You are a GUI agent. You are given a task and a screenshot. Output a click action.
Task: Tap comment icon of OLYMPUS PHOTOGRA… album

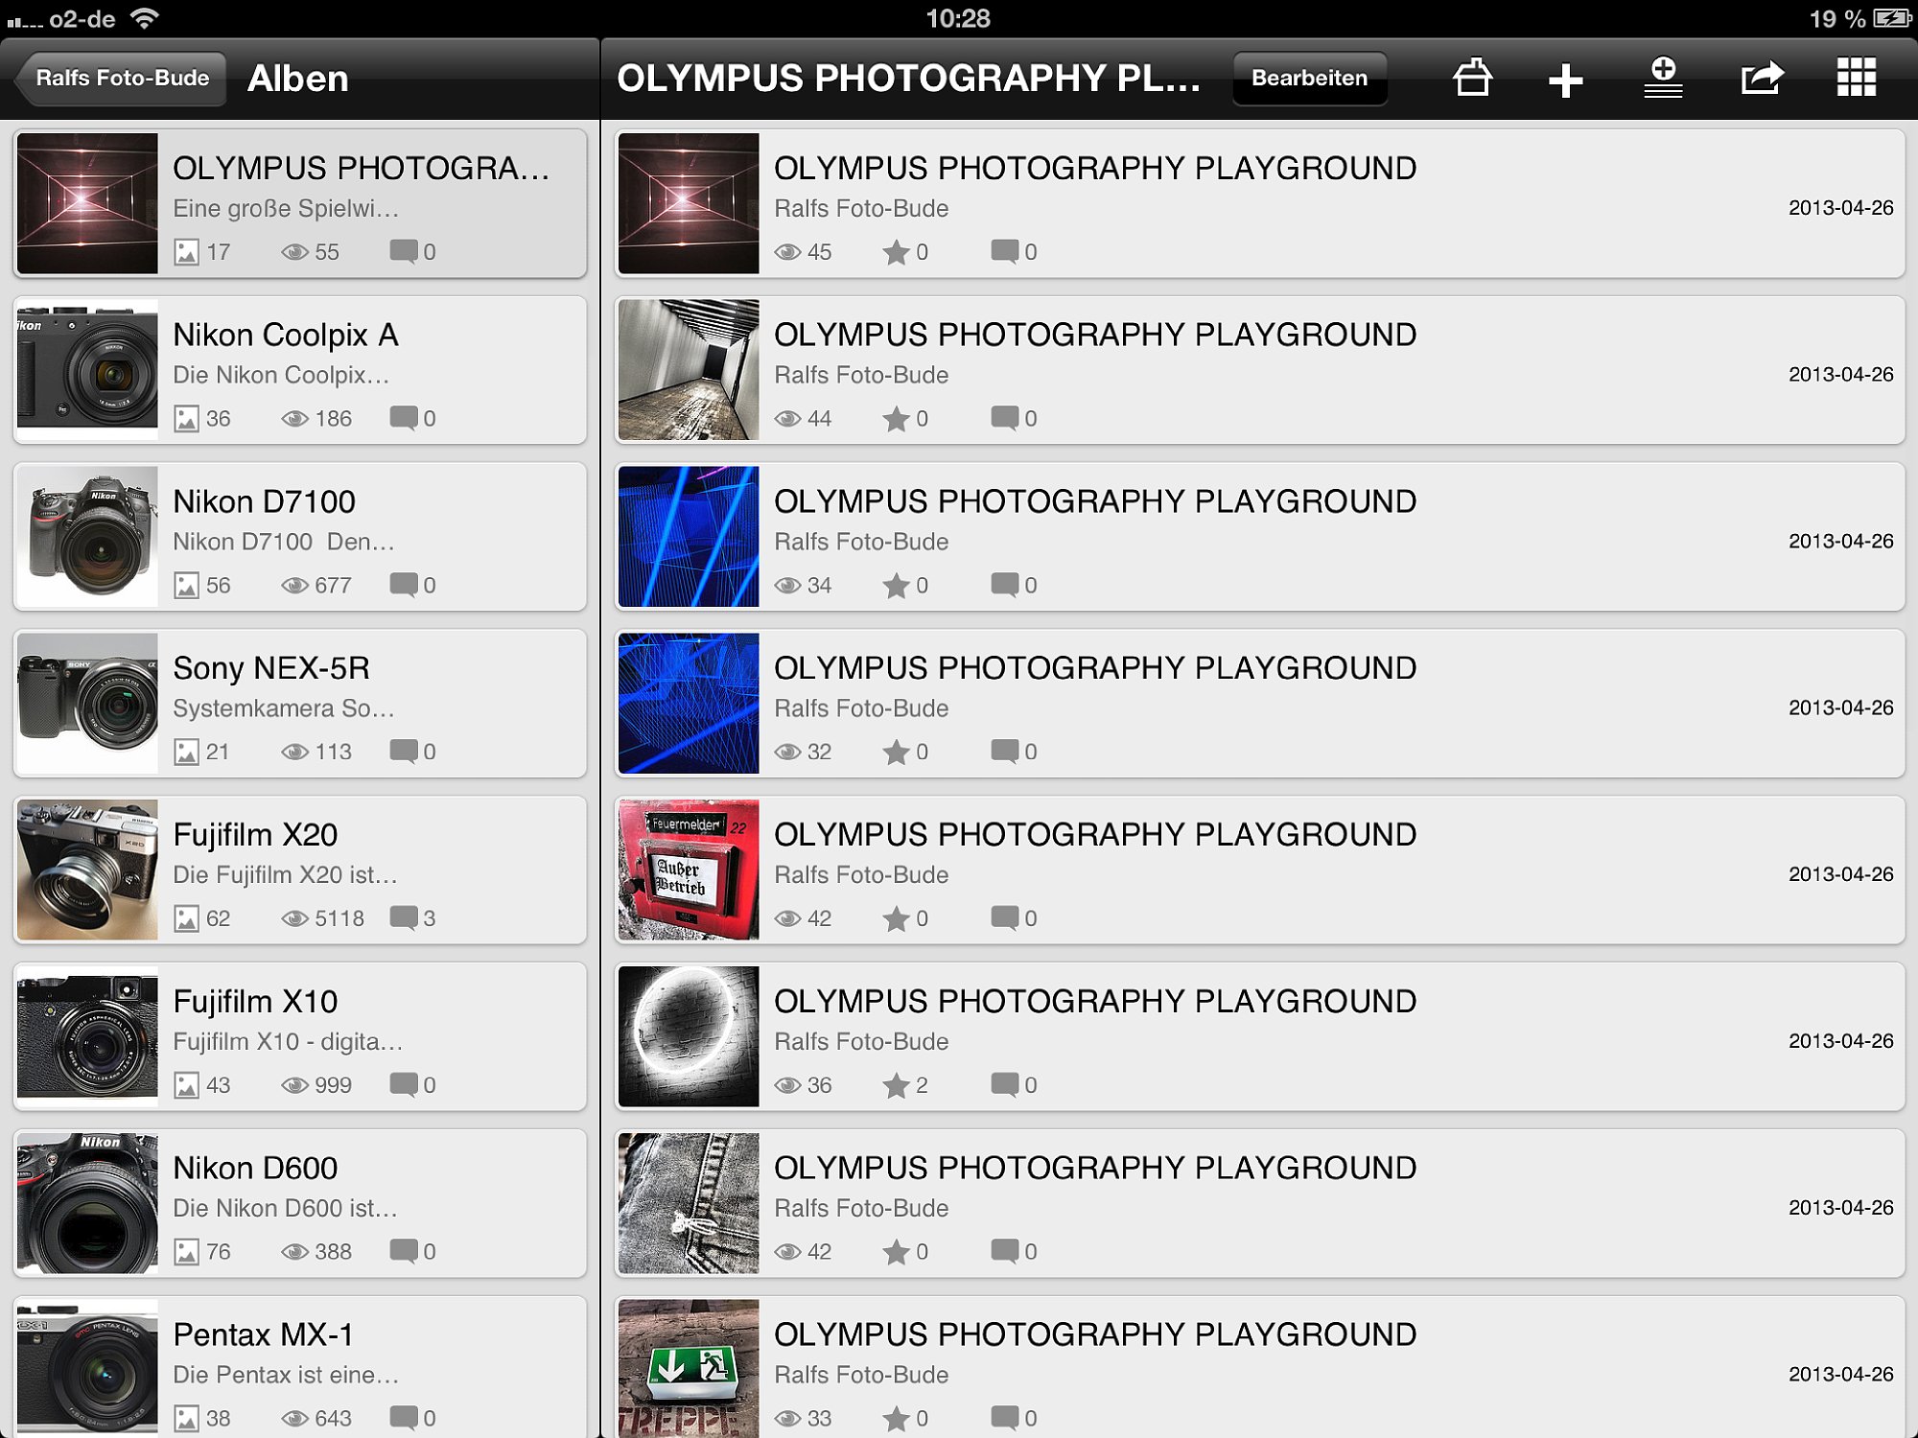tap(404, 252)
